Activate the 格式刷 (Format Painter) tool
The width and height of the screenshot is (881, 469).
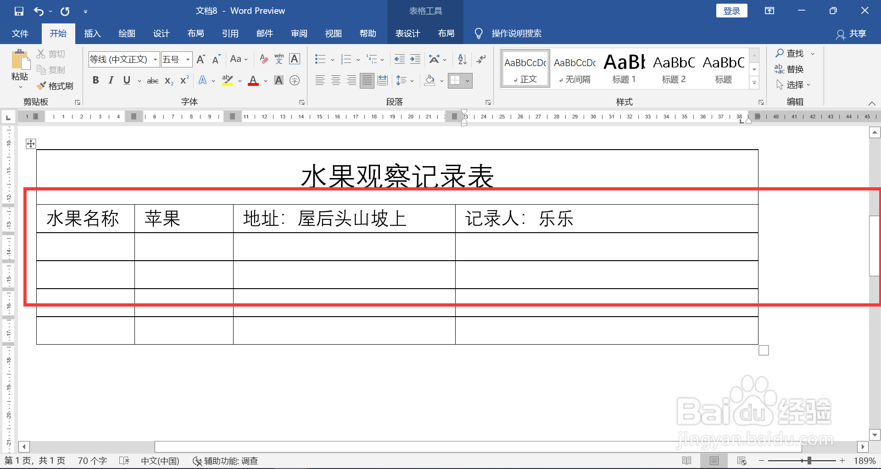click(55, 85)
